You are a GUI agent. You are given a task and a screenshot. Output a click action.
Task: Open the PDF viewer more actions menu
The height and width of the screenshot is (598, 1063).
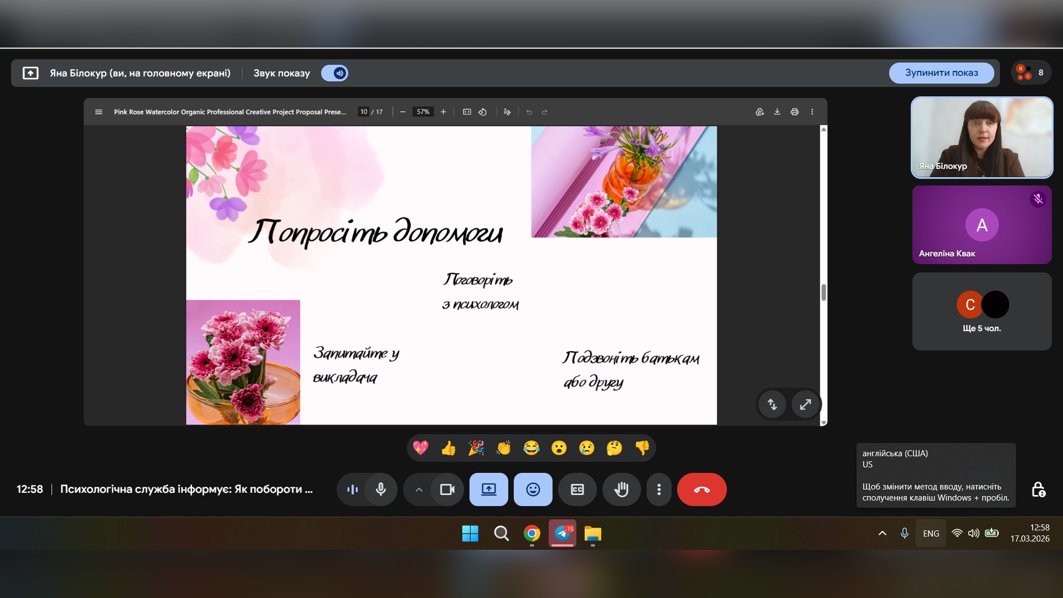(x=812, y=112)
